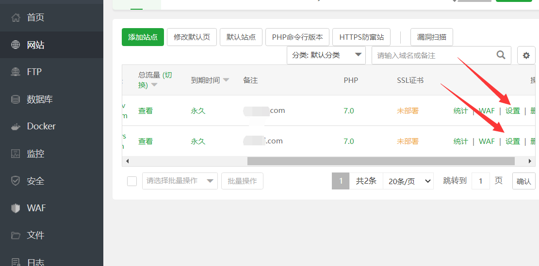Click the monitoring icon beside 监控
The width and height of the screenshot is (539, 266).
(16, 154)
